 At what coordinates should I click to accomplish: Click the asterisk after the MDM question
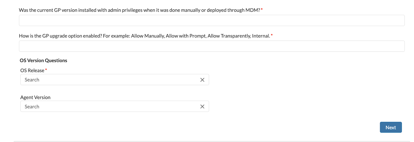(262, 10)
